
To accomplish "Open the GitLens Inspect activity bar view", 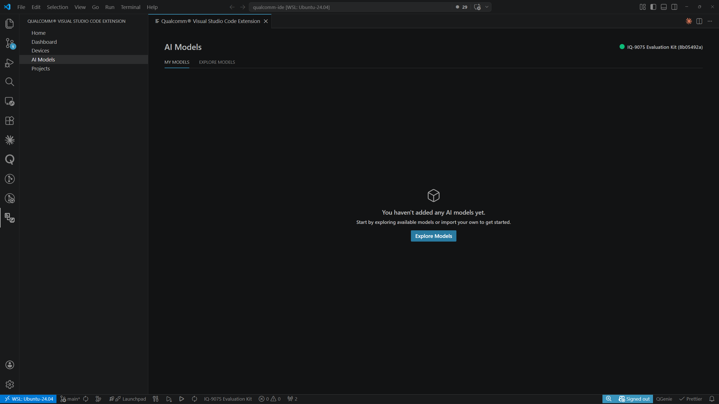I will [x=10, y=198].
